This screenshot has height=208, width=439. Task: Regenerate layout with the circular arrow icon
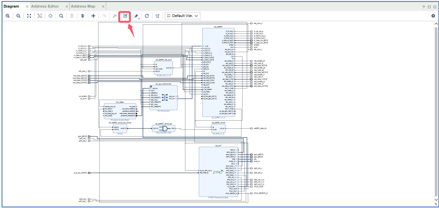tap(147, 16)
